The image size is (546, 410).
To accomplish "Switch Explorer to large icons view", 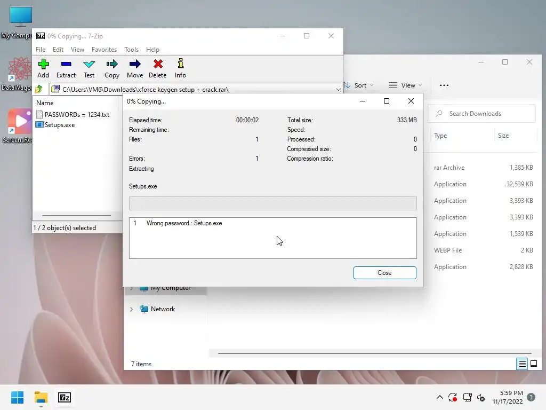I will tap(533, 364).
